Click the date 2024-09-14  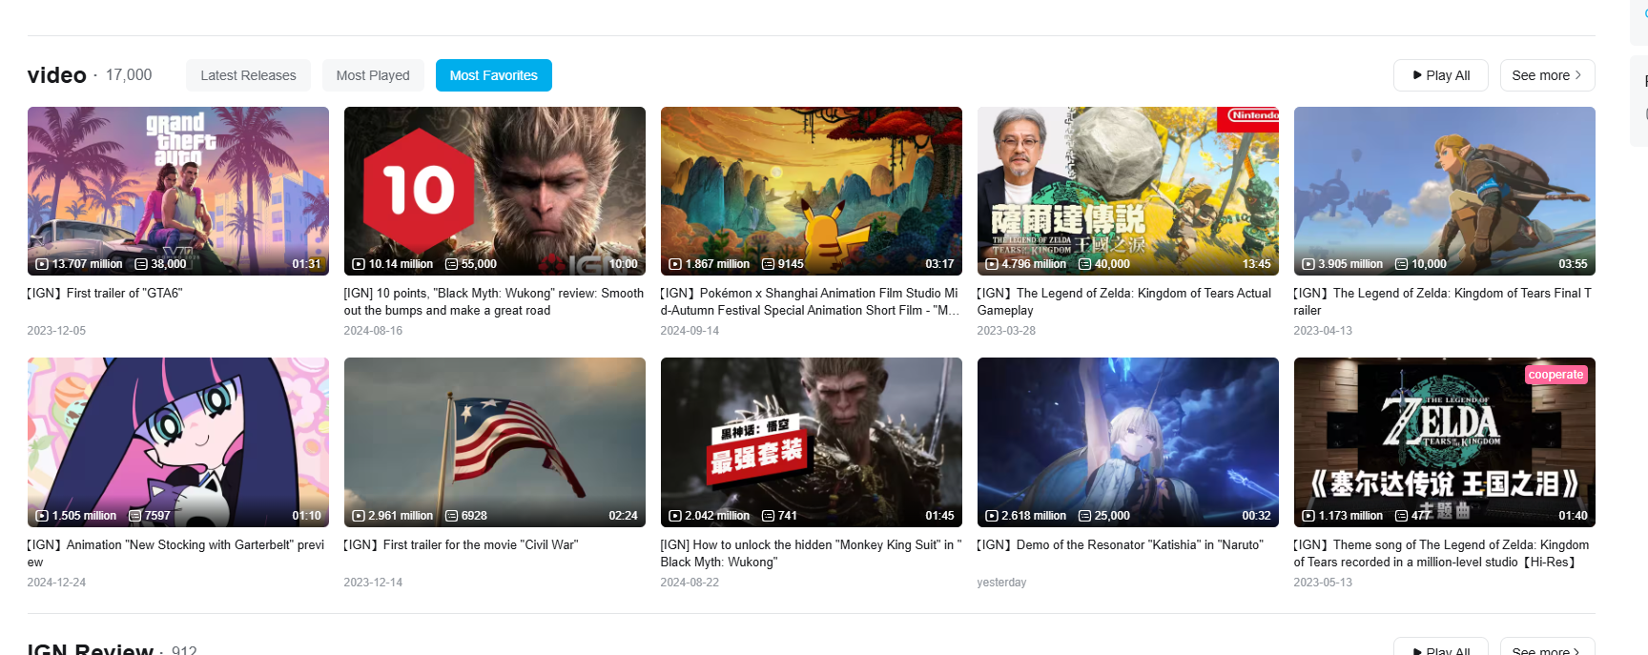point(690,331)
